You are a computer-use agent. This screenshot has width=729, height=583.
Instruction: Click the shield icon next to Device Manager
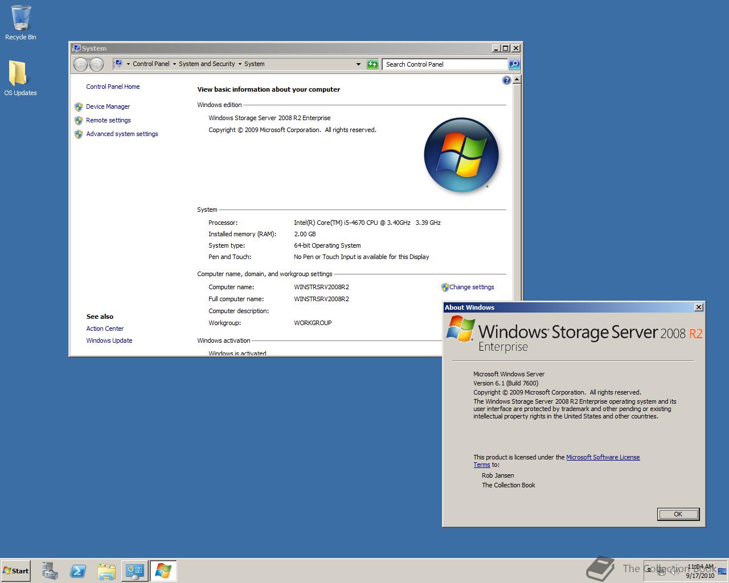point(79,106)
